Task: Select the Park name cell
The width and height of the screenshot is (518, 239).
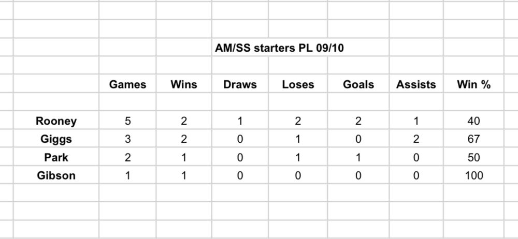Action: 56,157
